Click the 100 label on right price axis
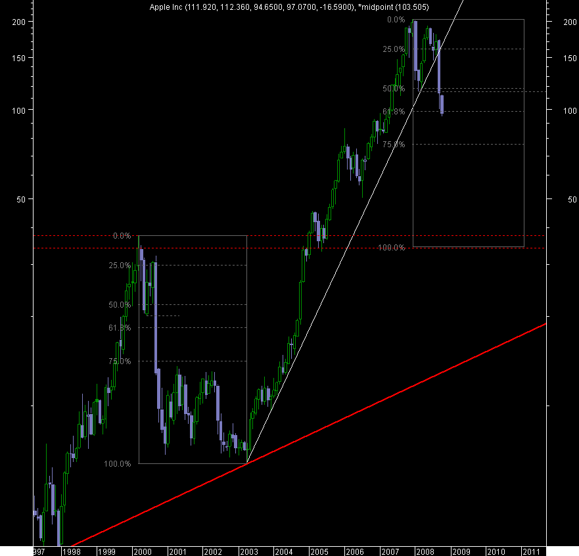The width and height of the screenshot is (579, 556). click(570, 111)
